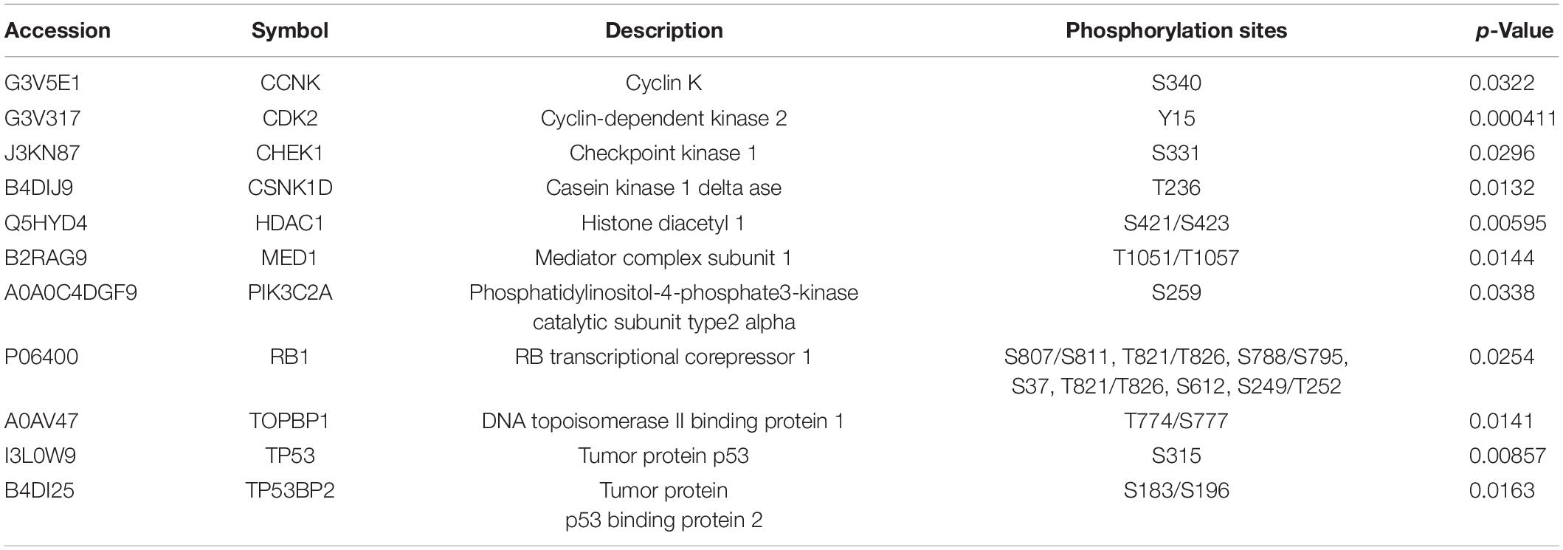Click phosphorylation site S421/S423
The image size is (1563, 550).
1176,223
